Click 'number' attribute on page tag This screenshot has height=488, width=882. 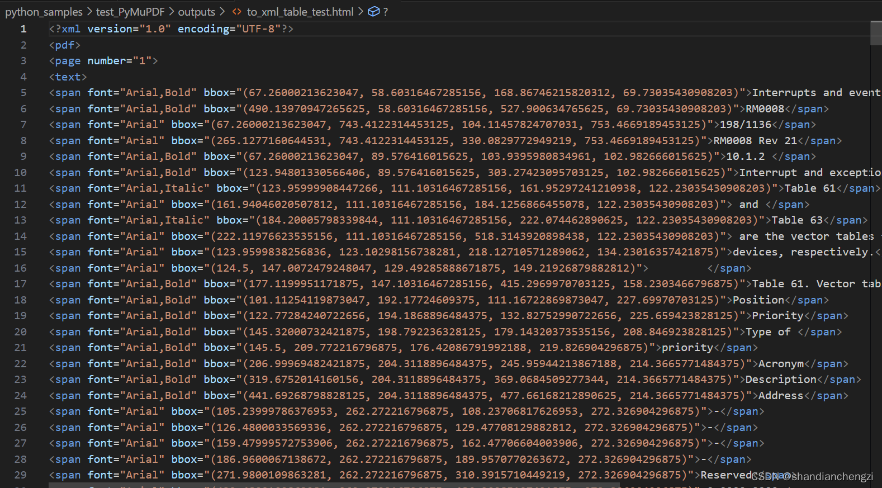coord(107,61)
